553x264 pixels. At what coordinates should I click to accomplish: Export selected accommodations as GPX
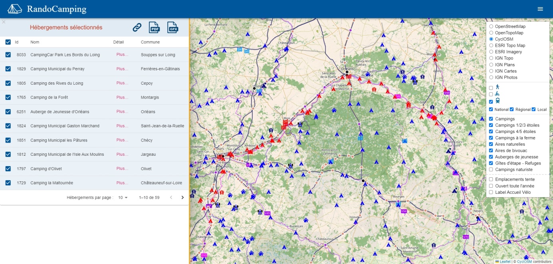tap(172, 27)
